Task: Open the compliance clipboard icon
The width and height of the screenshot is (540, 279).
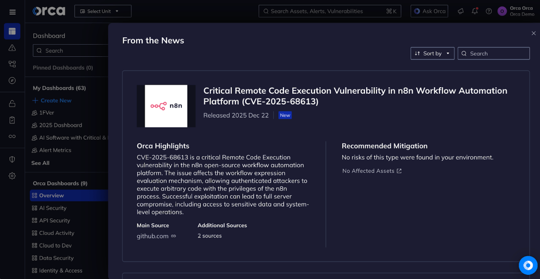Action: click(x=12, y=120)
